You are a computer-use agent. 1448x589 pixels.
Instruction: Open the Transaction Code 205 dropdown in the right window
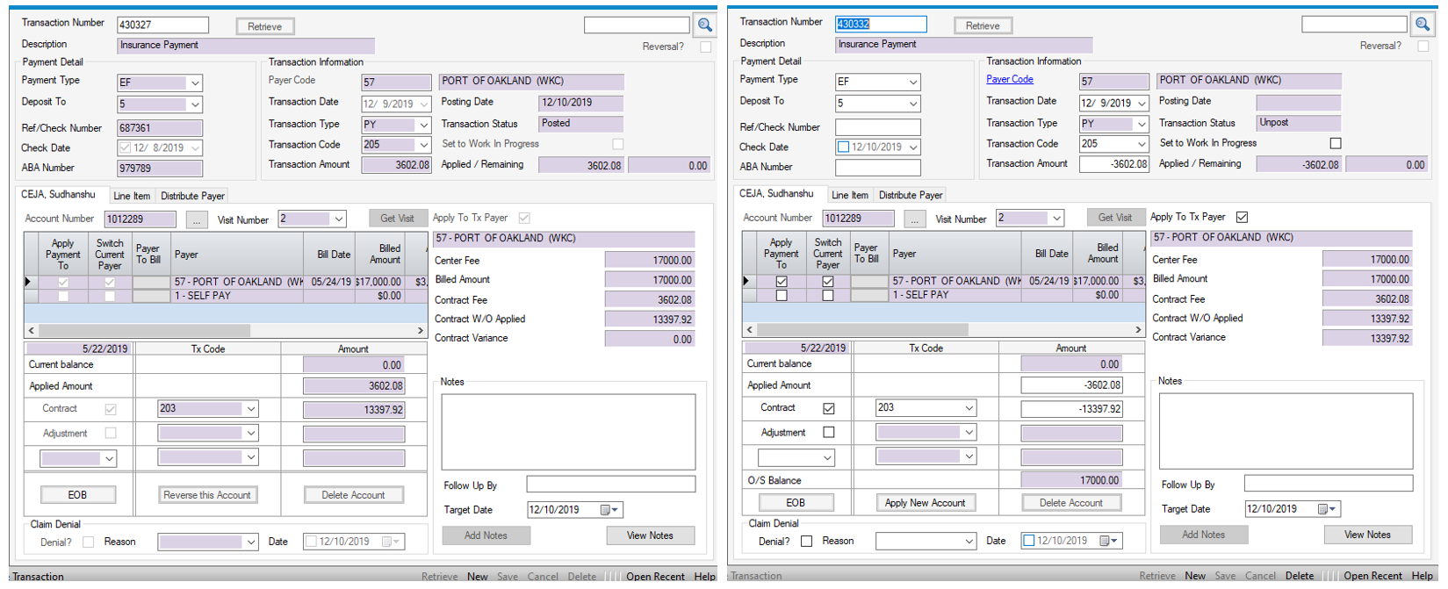1141,144
